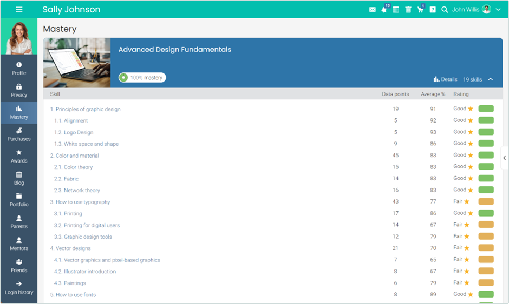509x304 pixels.
Task: Open Mentors in the sidebar
Action: (x=19, y=244)
